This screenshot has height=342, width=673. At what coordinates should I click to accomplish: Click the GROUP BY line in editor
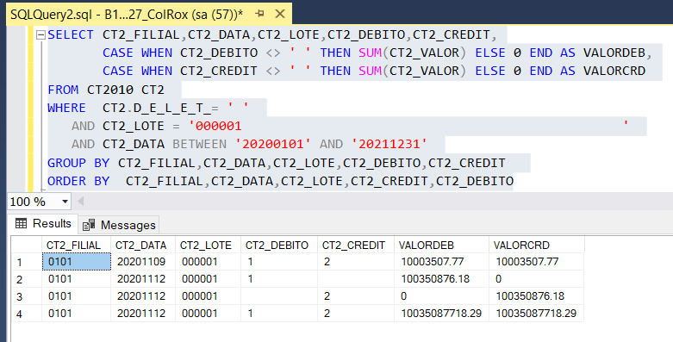pyautogui.click(x=277, y=163)
